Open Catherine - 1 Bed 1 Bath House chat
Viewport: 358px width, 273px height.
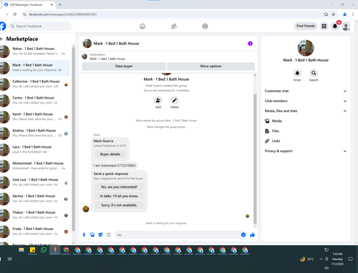[x=35, y=84]
